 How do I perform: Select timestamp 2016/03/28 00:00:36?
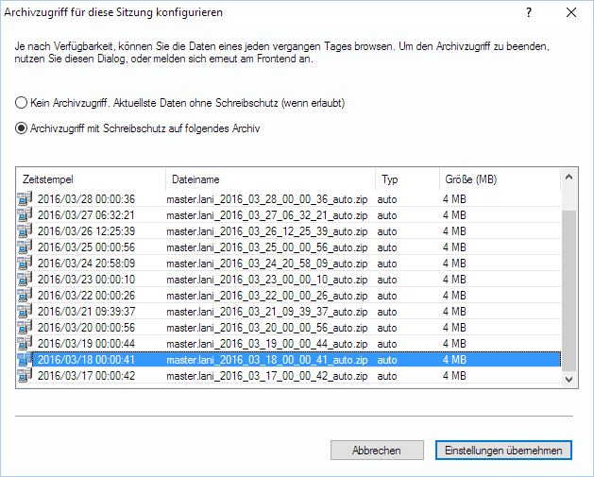click(x=86, y=199)
